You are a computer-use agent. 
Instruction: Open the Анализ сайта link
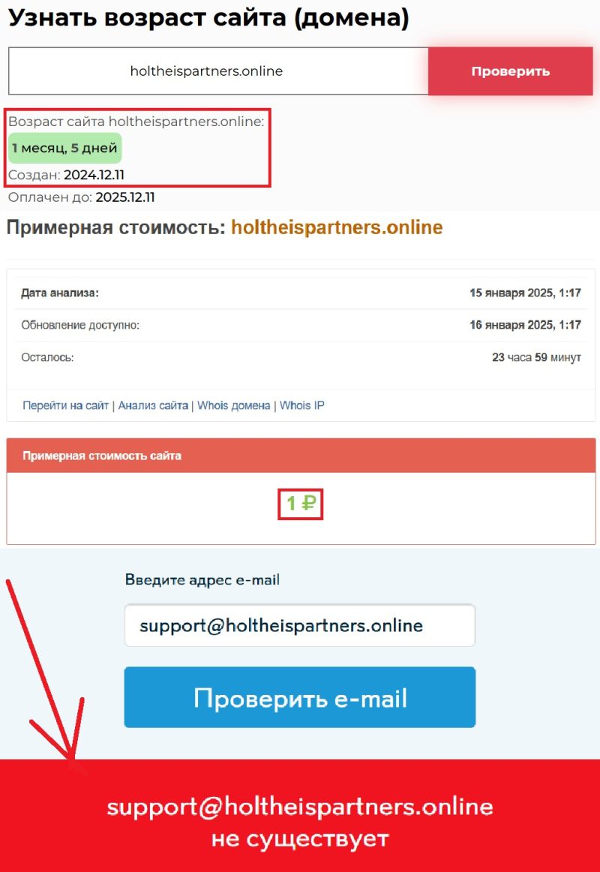point(153,405)
